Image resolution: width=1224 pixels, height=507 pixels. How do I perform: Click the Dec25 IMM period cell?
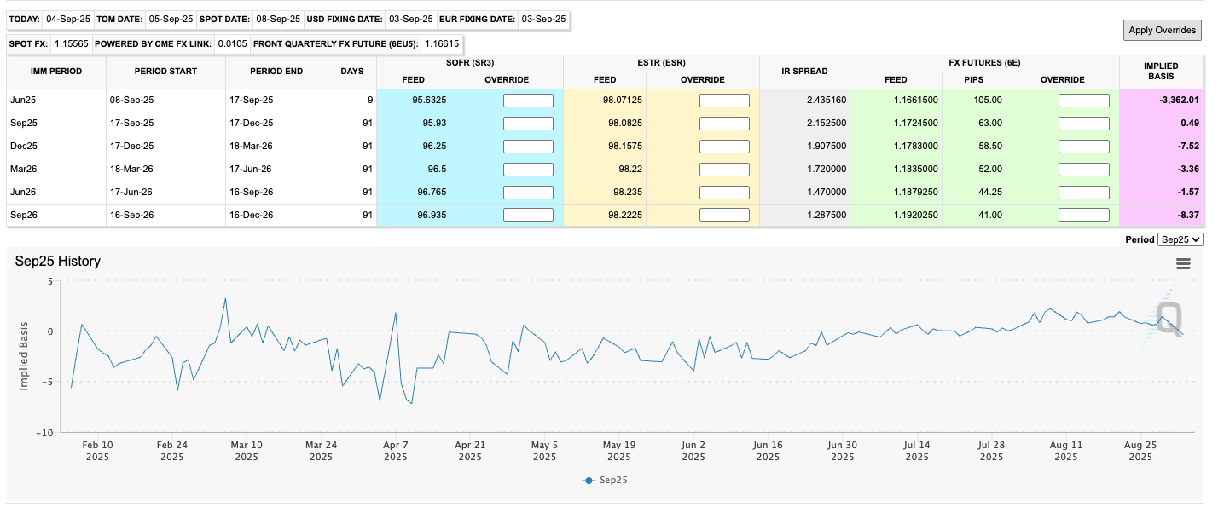pyautogui.click(x=56, y=147)
